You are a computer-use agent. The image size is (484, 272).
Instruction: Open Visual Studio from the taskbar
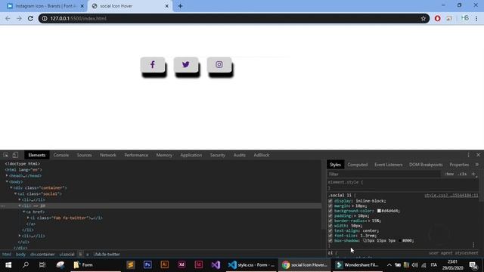216,264
